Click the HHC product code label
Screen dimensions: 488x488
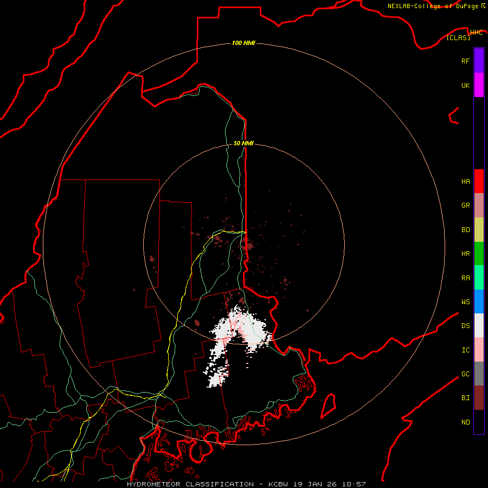pyautogui.click(x=476, y=33)
